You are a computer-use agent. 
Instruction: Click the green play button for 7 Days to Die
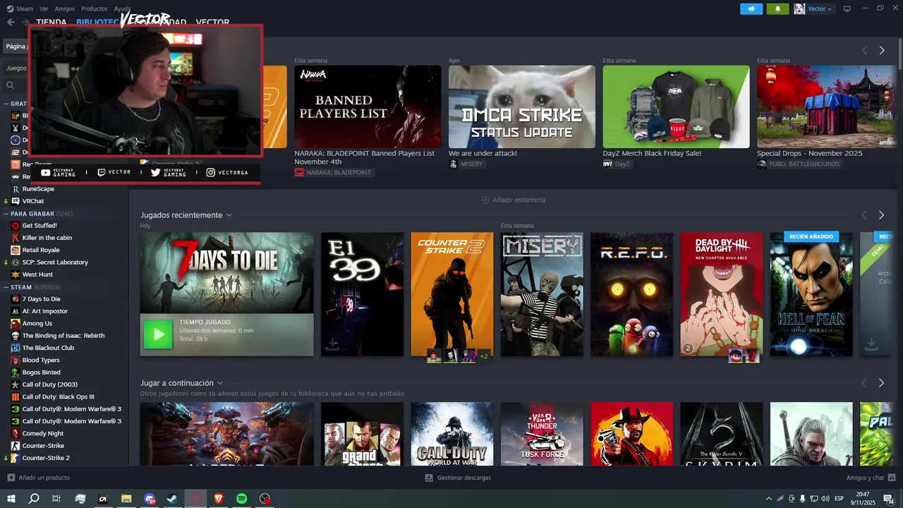pyautogui.click(x=158, y=334)
